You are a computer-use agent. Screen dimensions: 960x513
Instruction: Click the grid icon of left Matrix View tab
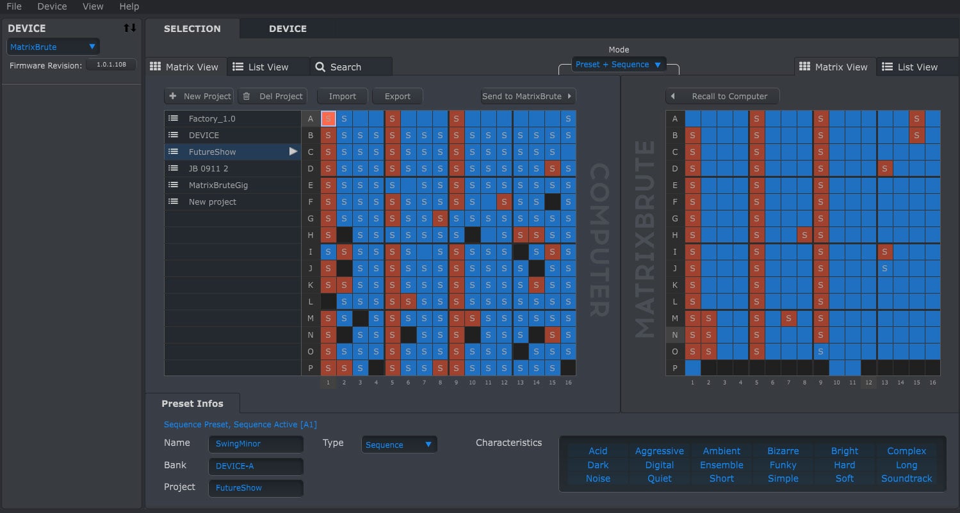click(x=155, y=67)
